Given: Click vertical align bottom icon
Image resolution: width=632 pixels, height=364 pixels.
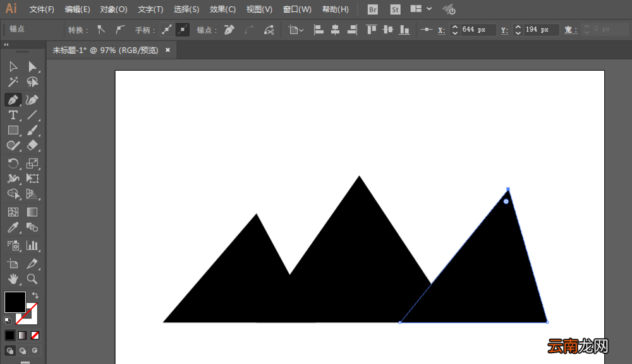Looking at the screenshot, I should coord(404,30).
